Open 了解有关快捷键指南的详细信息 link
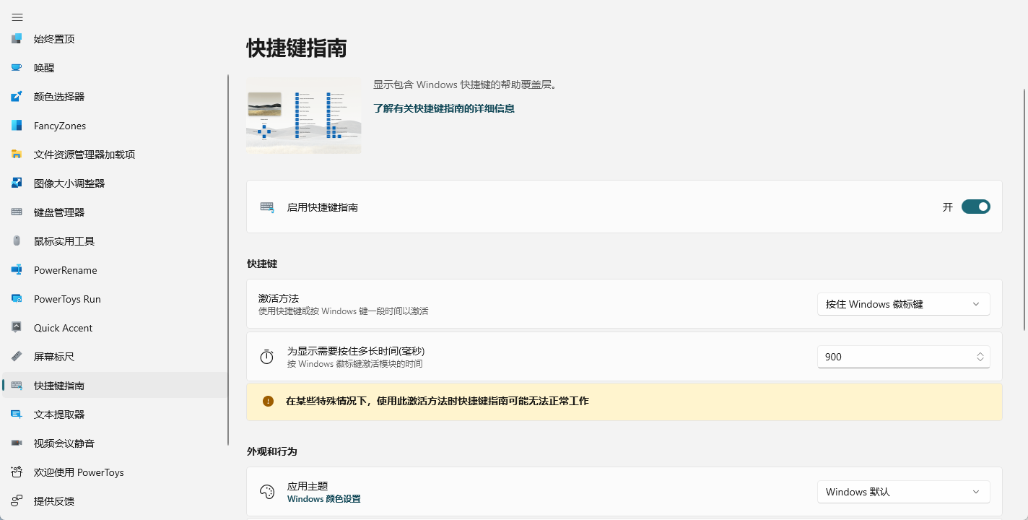 click(444, 108)
